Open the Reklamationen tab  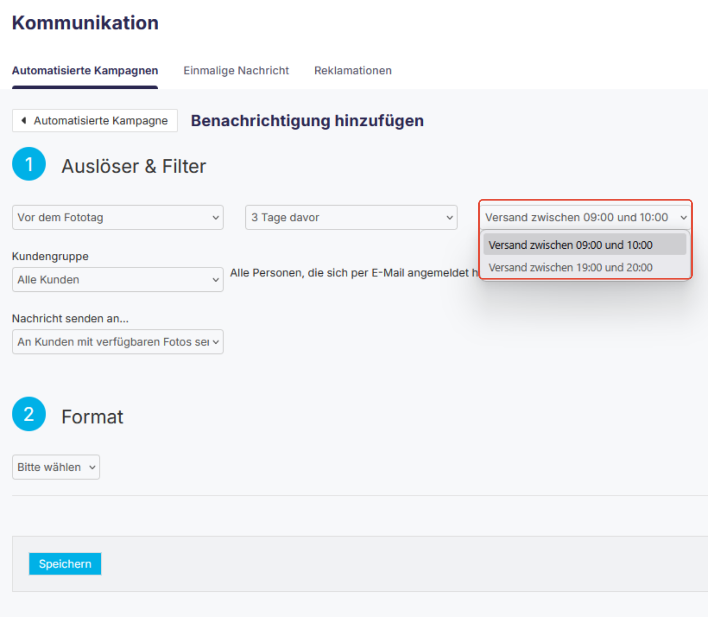[353, 71]
